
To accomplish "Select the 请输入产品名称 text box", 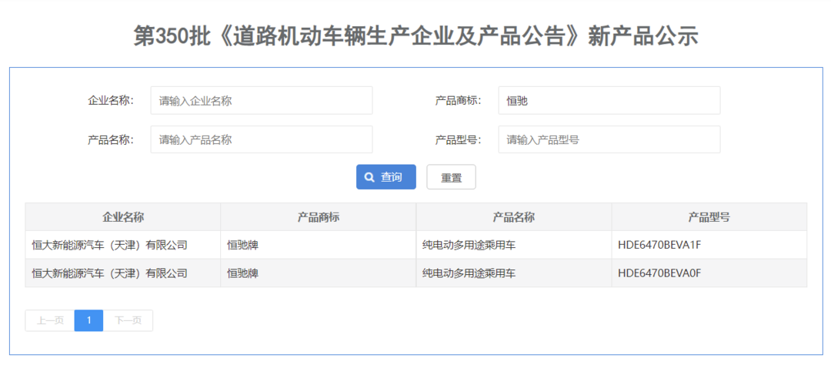I will [x=261, y=139].
